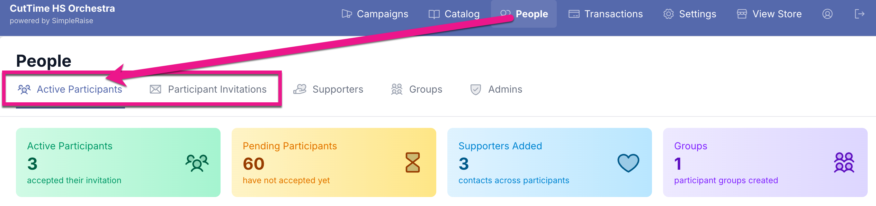Click the Supporters Added heart icon

[628, 163]
